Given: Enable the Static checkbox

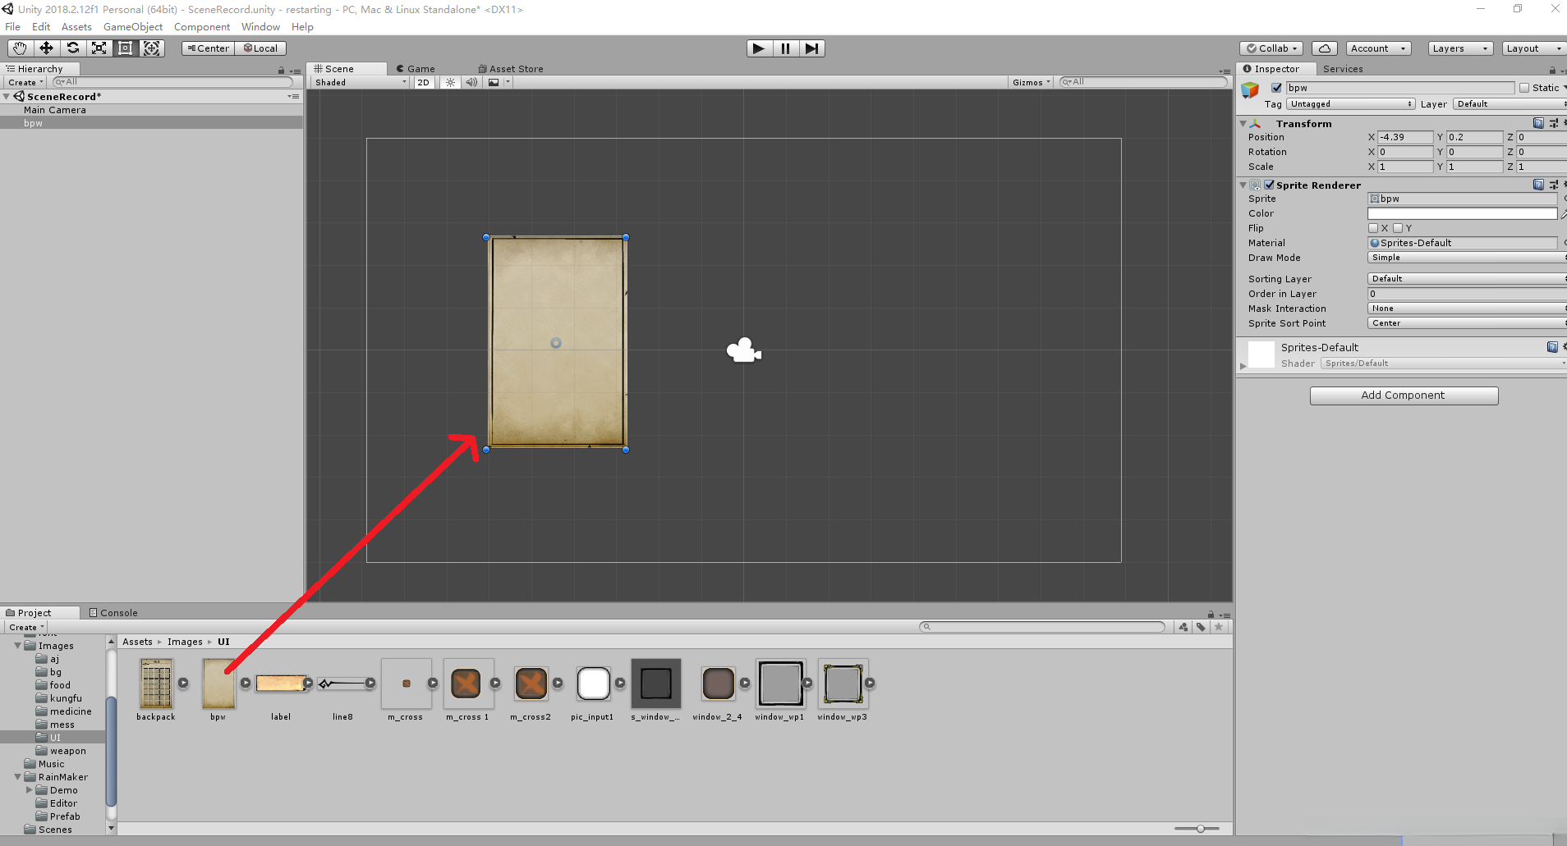Looking at the screenshot, I should (x=1524, y=88).
